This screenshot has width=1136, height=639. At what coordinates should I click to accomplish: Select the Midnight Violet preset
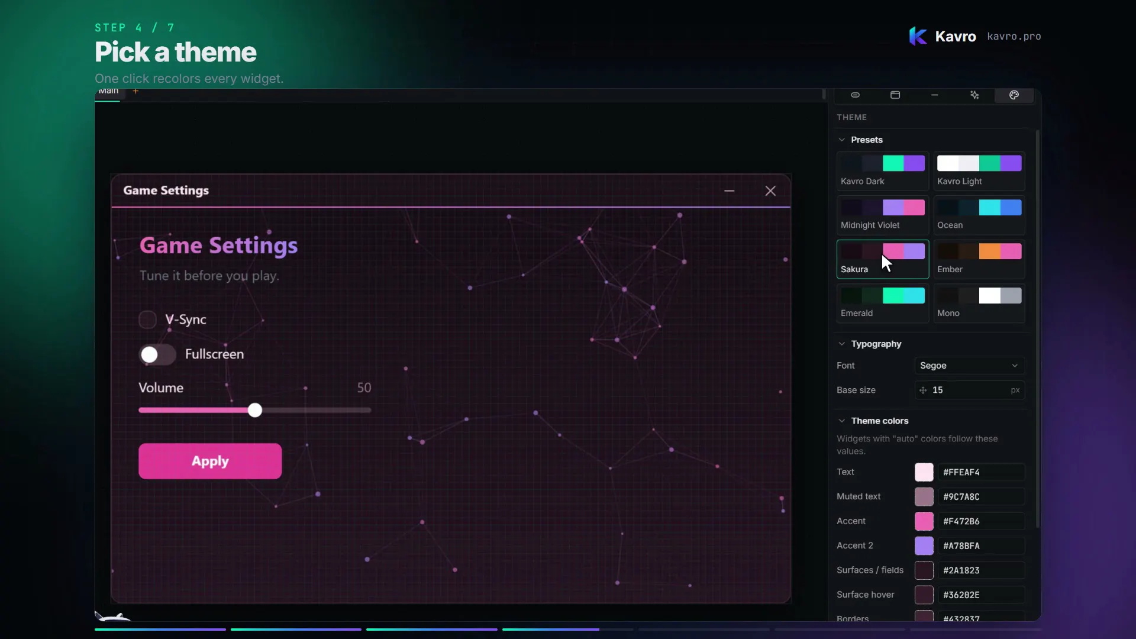point(883,215)
